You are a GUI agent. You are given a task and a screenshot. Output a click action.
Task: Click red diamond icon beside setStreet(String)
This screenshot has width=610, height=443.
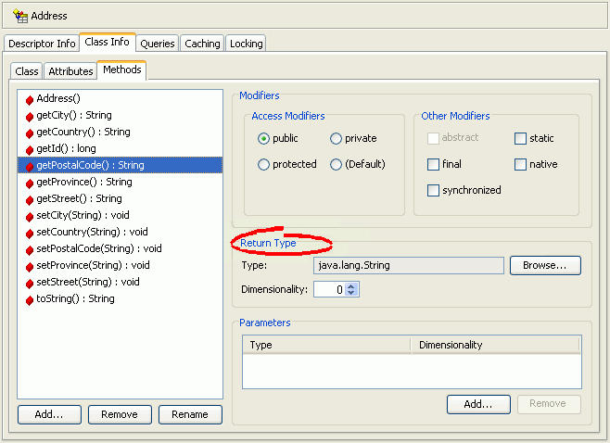coord(30,284)
